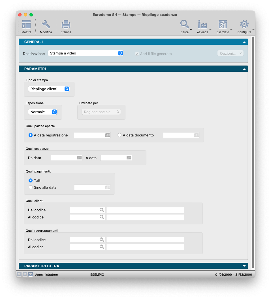Choose Sino alla data payment option
Image resolution: width=271 pixels, height=299 pixels.
31,187
